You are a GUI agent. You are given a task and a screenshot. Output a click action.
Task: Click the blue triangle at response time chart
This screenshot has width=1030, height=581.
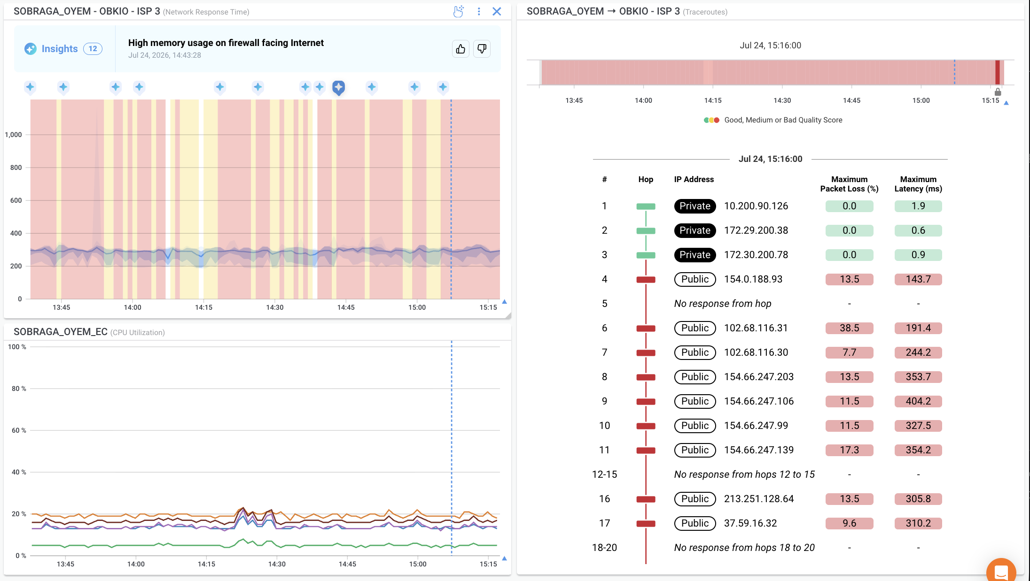[x=504, y=302]
